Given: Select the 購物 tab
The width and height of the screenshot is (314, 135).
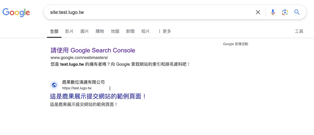Looking at the screenshot, I should 100,31.
